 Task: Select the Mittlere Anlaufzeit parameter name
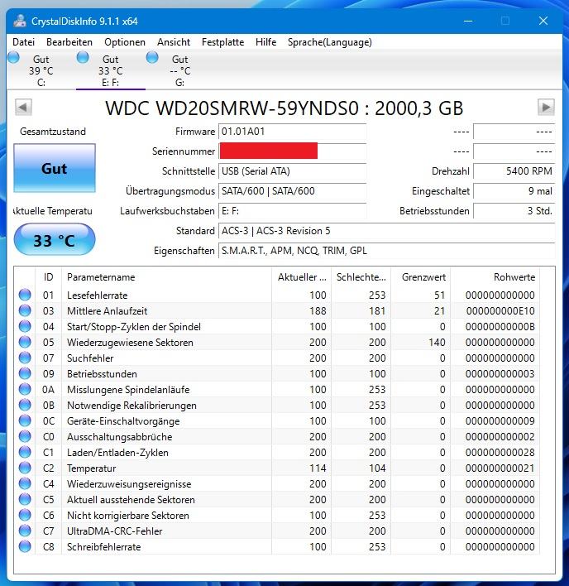point(108,310)
